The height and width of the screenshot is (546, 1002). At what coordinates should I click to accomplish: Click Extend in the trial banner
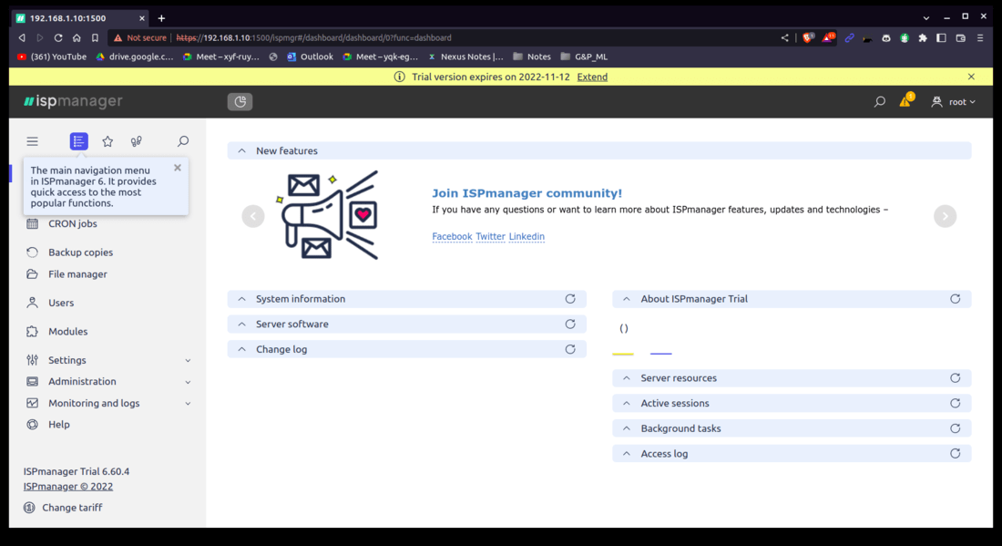(592, 77)
